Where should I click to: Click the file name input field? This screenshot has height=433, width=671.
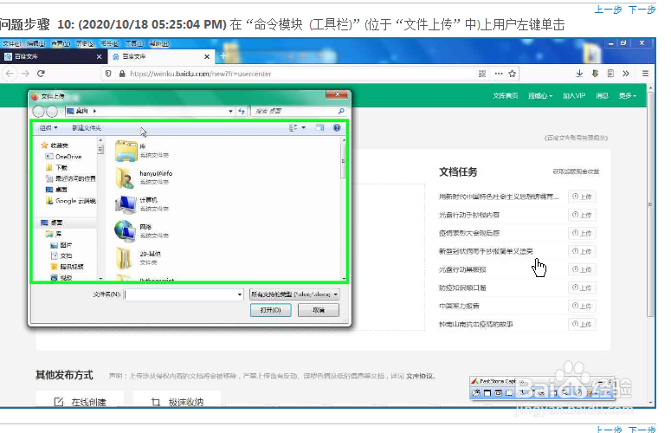181,294
